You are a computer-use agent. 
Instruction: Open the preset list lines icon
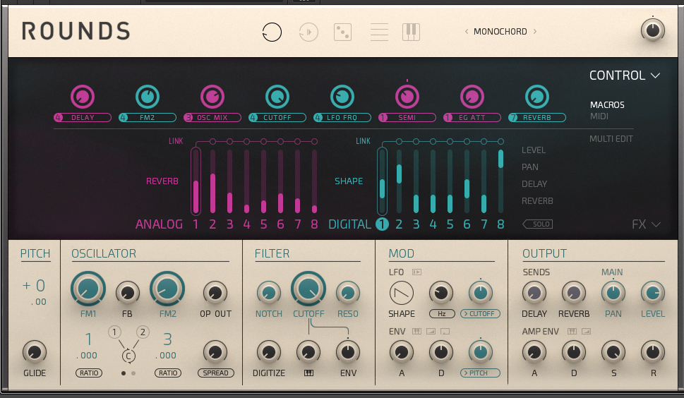tap(379, 32)
